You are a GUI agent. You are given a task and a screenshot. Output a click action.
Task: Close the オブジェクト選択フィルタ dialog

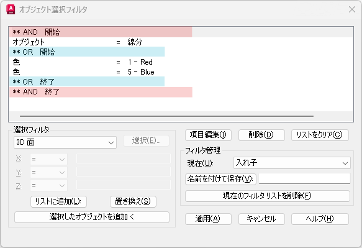(352, 9)
